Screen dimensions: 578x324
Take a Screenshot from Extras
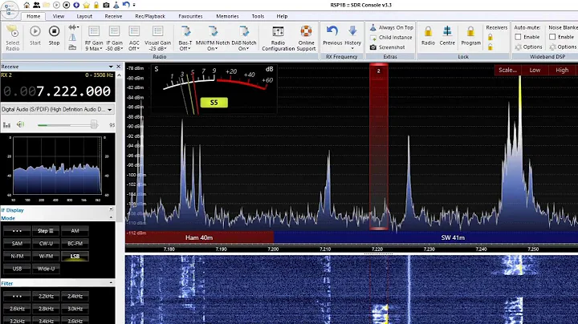click(x=388, y=47)
